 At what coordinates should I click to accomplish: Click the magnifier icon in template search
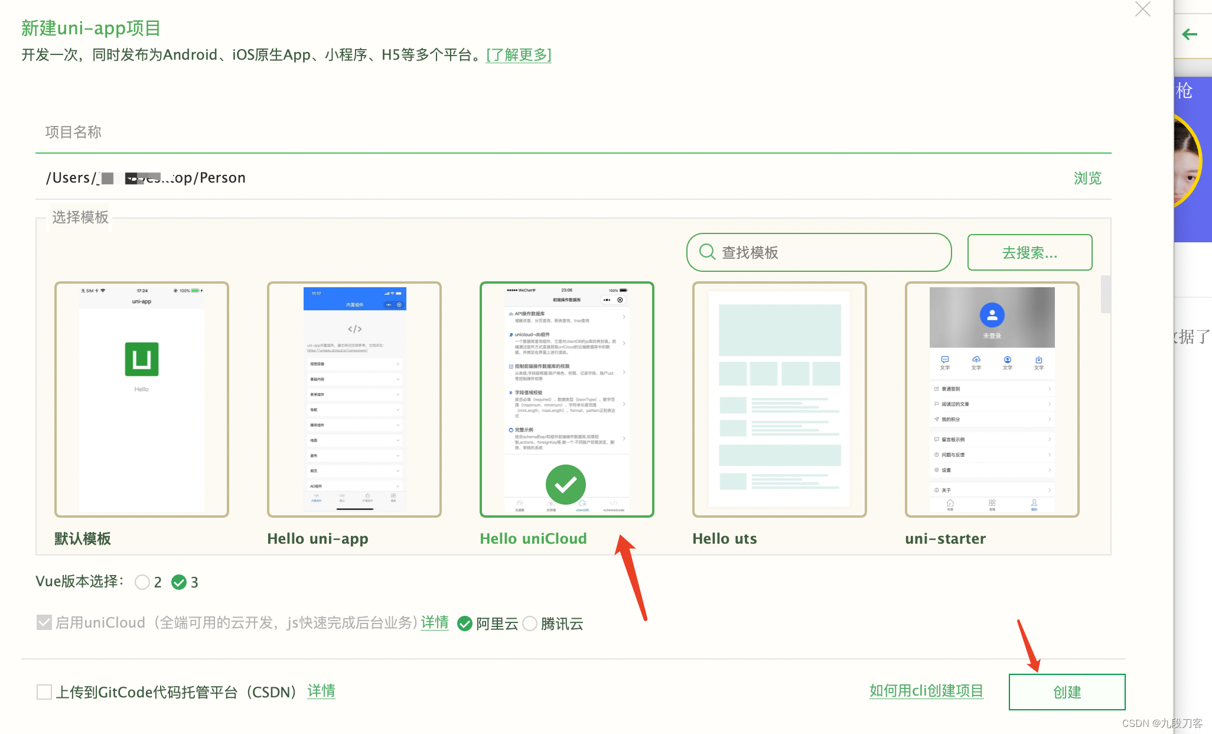(x=707, y=252)
